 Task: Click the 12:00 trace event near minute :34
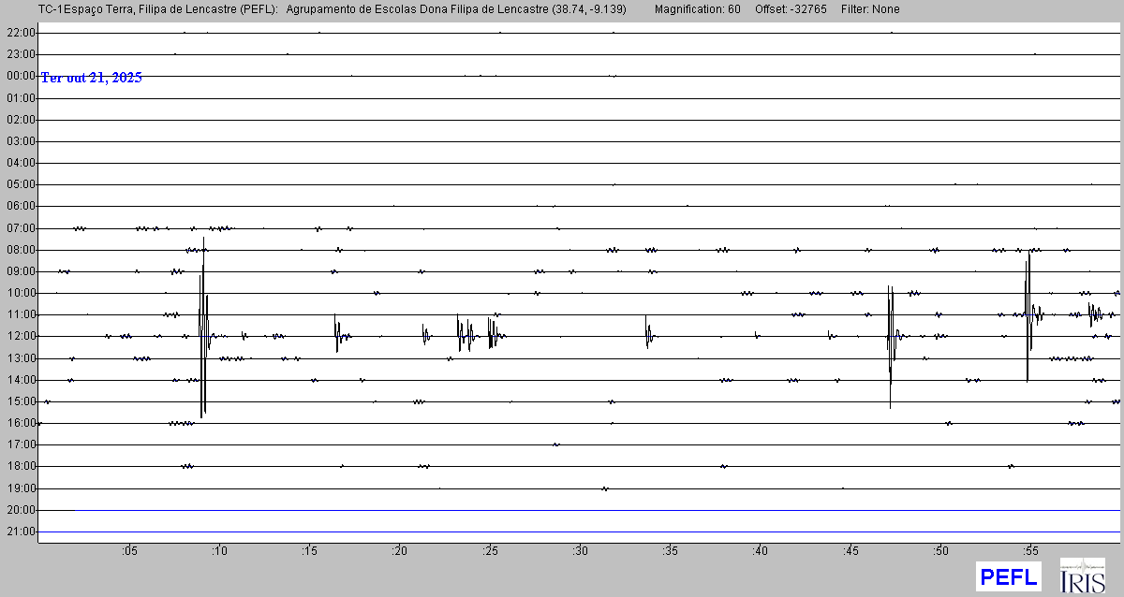click(x=647, y=334)
